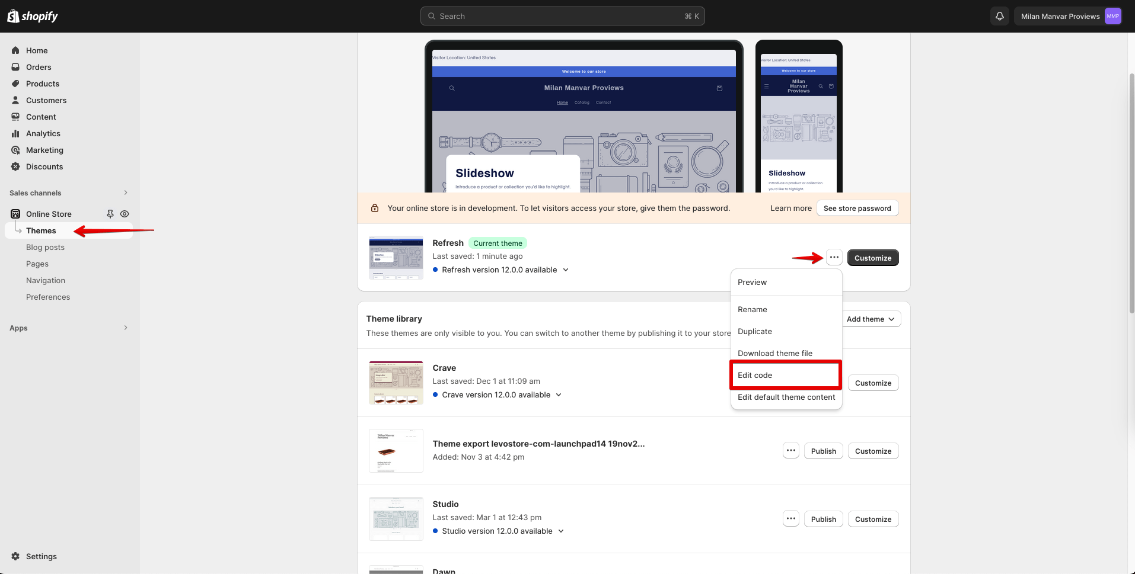1135x574 pixels.
Task: Click the Online Store storefront icon
Action: (15, 214)
